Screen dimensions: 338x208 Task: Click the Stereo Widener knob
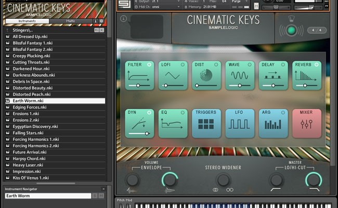pos(223,180)
